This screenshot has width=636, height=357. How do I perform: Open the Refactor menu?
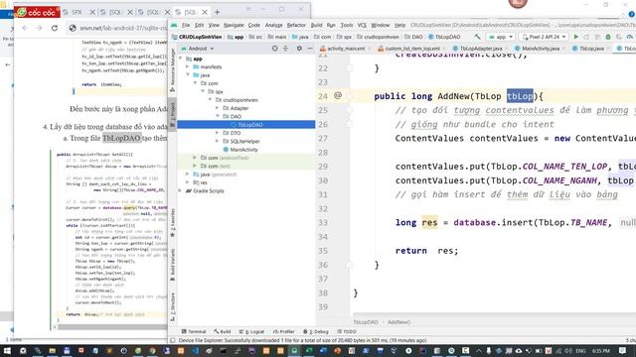[x=296, y=25]
